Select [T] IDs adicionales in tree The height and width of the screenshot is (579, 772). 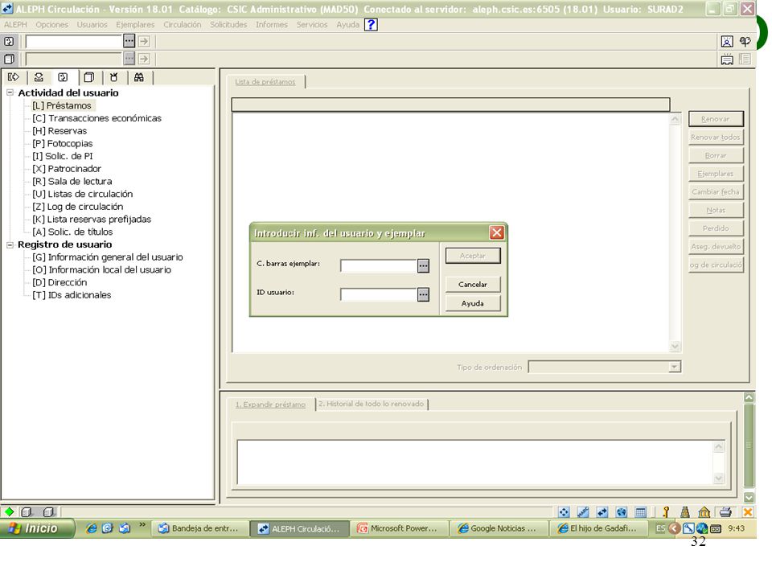pos(72,295)
